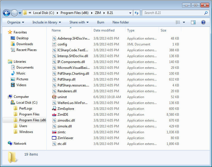Open the Organize dropdown menu
This screenshot has width=212, height=167.
coord(16,22)
